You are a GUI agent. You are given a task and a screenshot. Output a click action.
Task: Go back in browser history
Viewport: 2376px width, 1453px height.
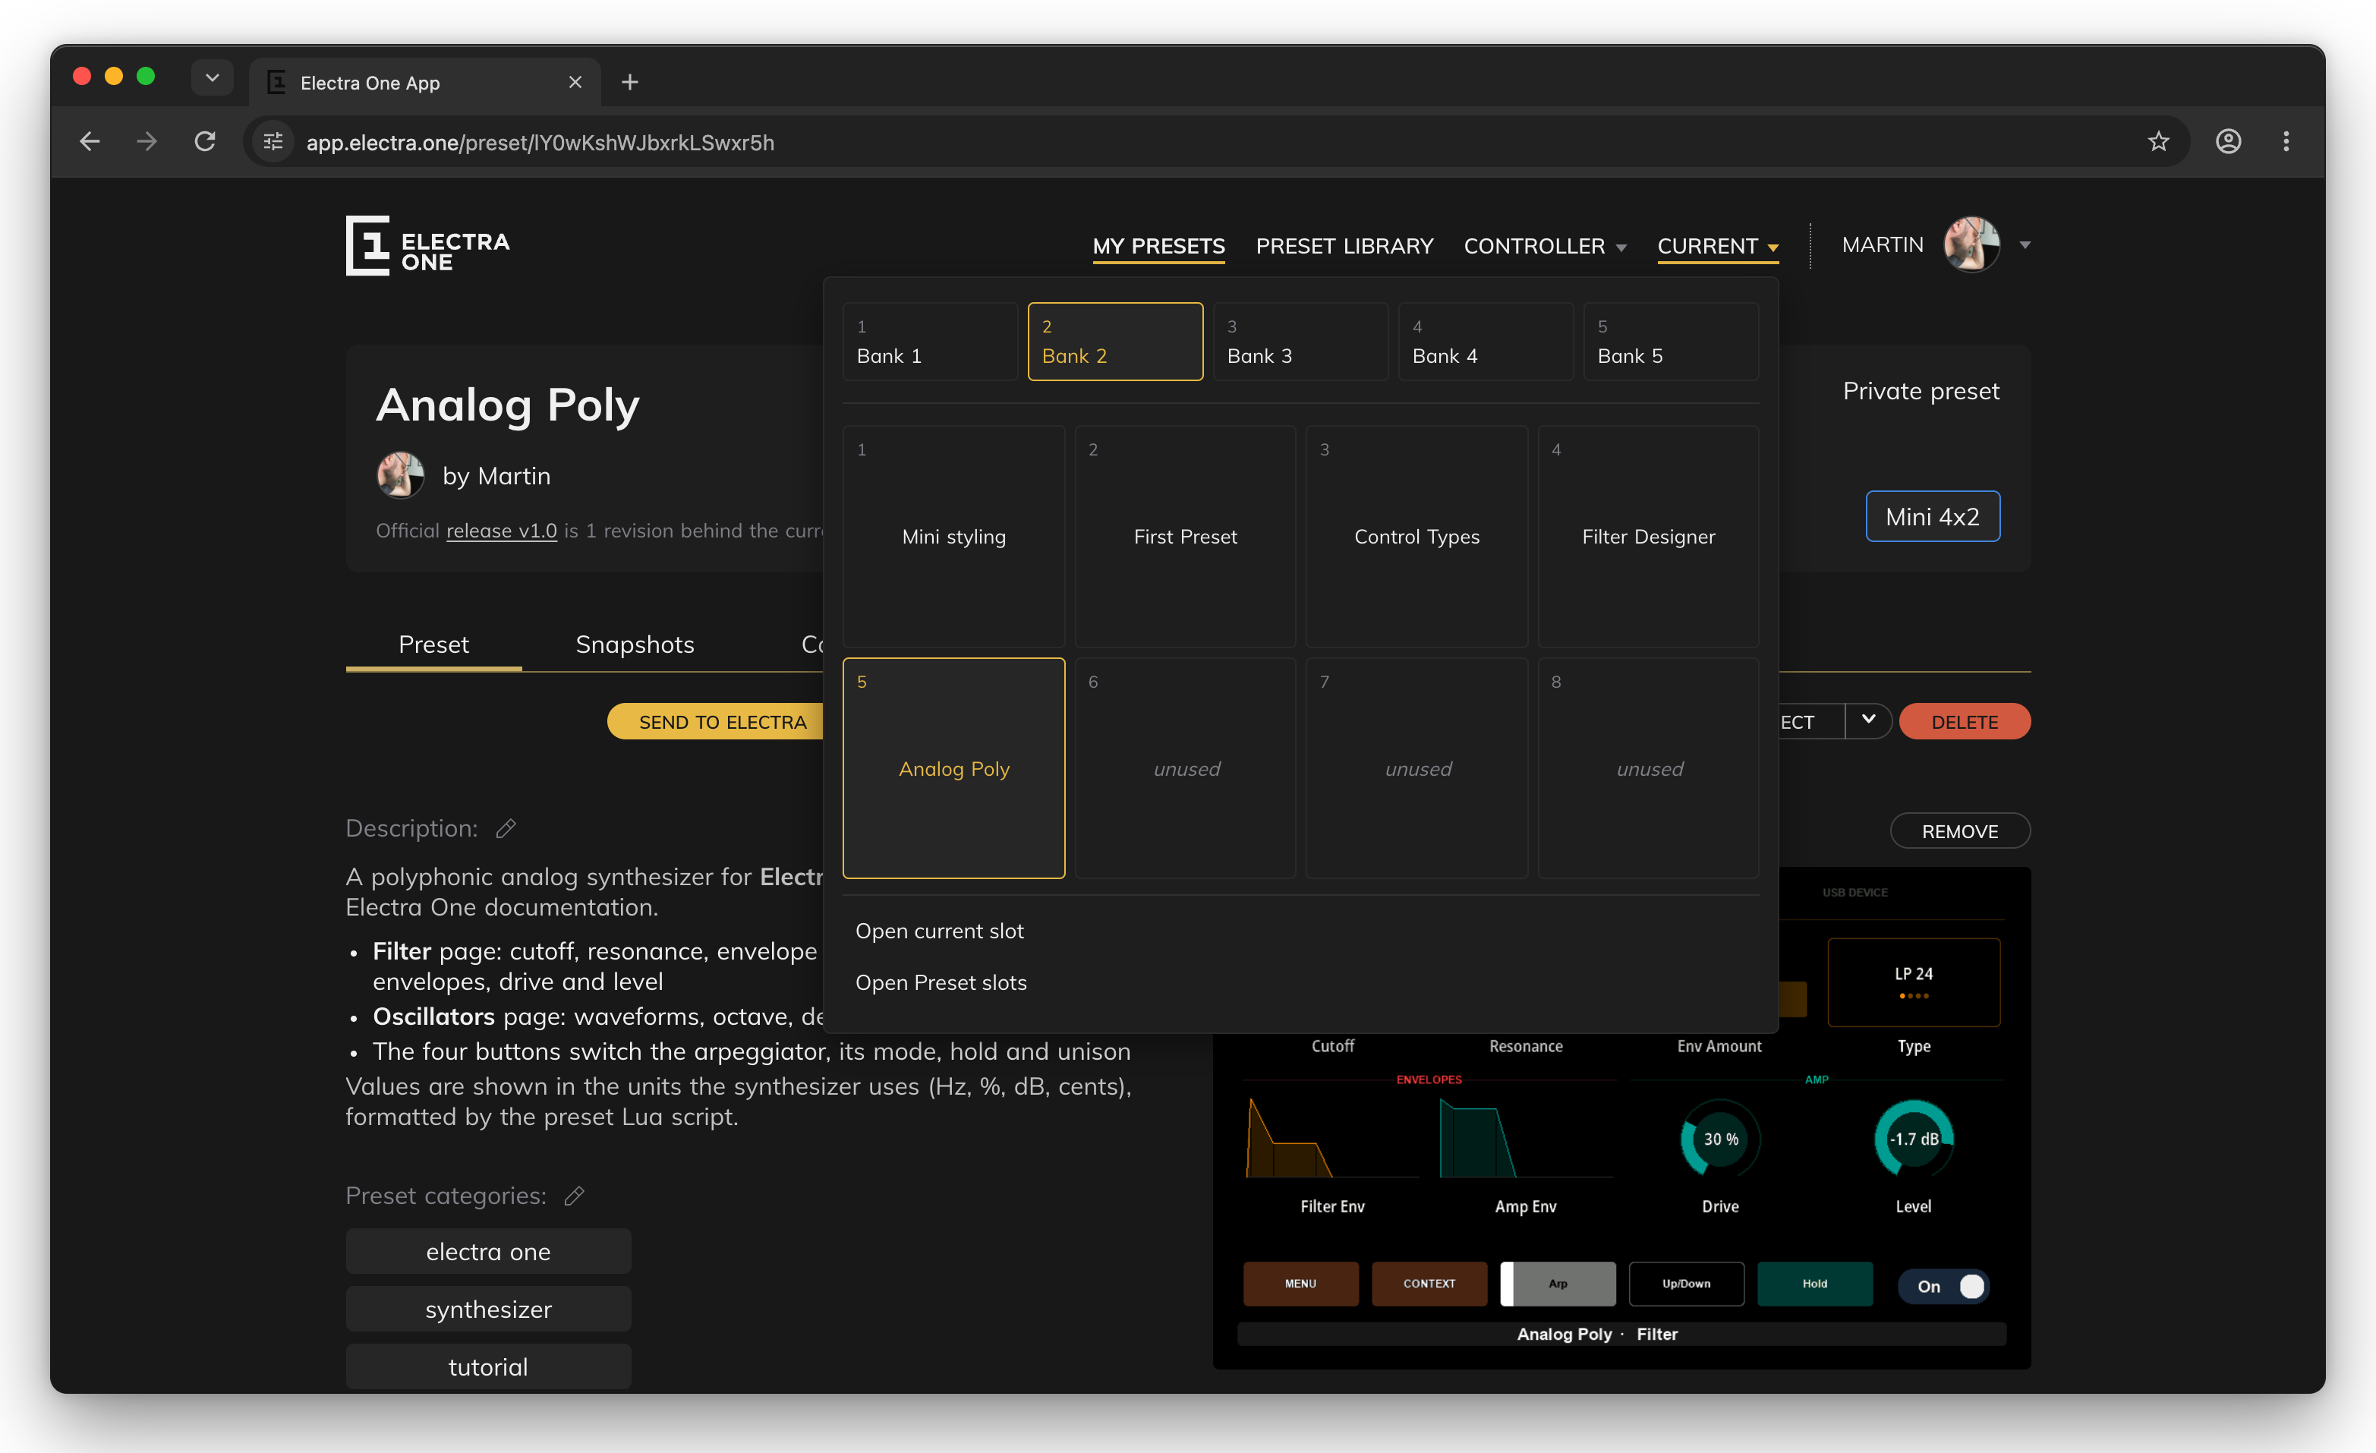click(90, 142)
